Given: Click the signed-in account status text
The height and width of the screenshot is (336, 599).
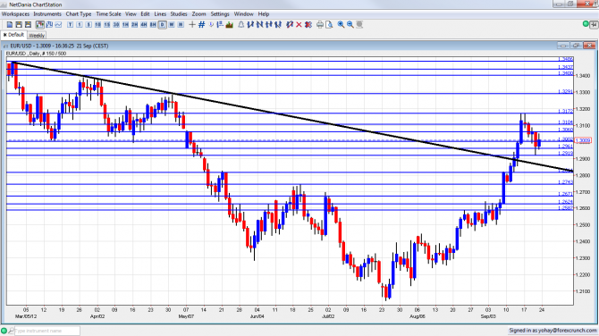Looking at the screenshot, I should [x=553, y=331].
